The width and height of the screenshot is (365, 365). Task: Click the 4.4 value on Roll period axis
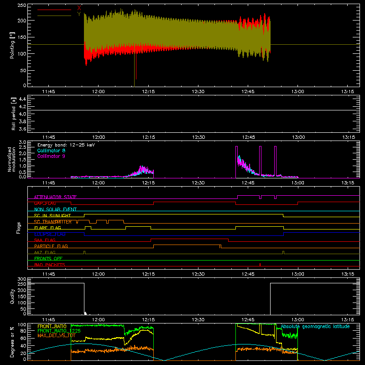(x=22, y=99)
